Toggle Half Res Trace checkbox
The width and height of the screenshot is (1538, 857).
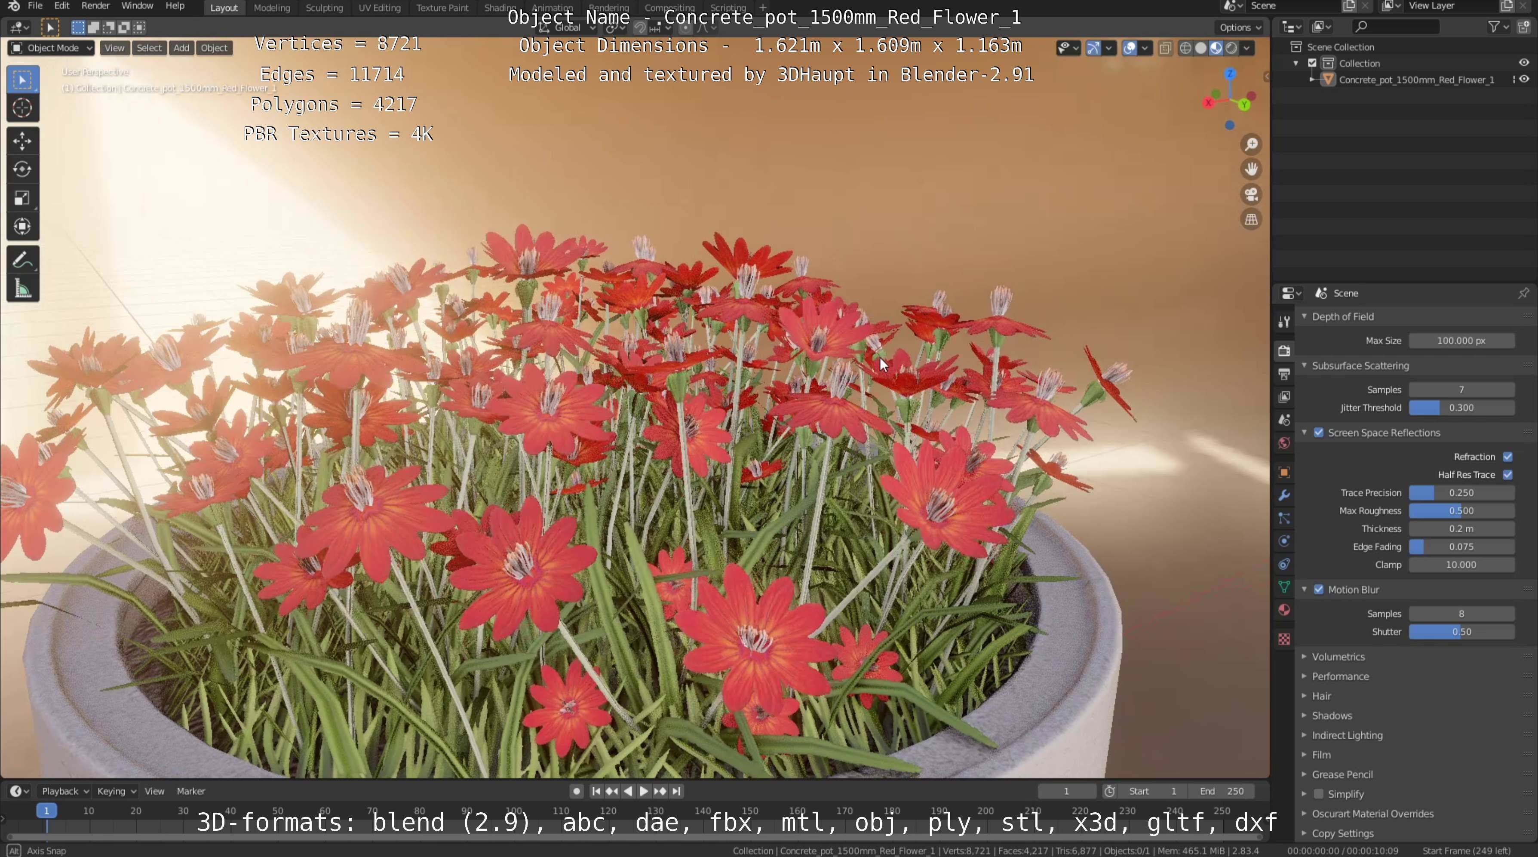1507,475
